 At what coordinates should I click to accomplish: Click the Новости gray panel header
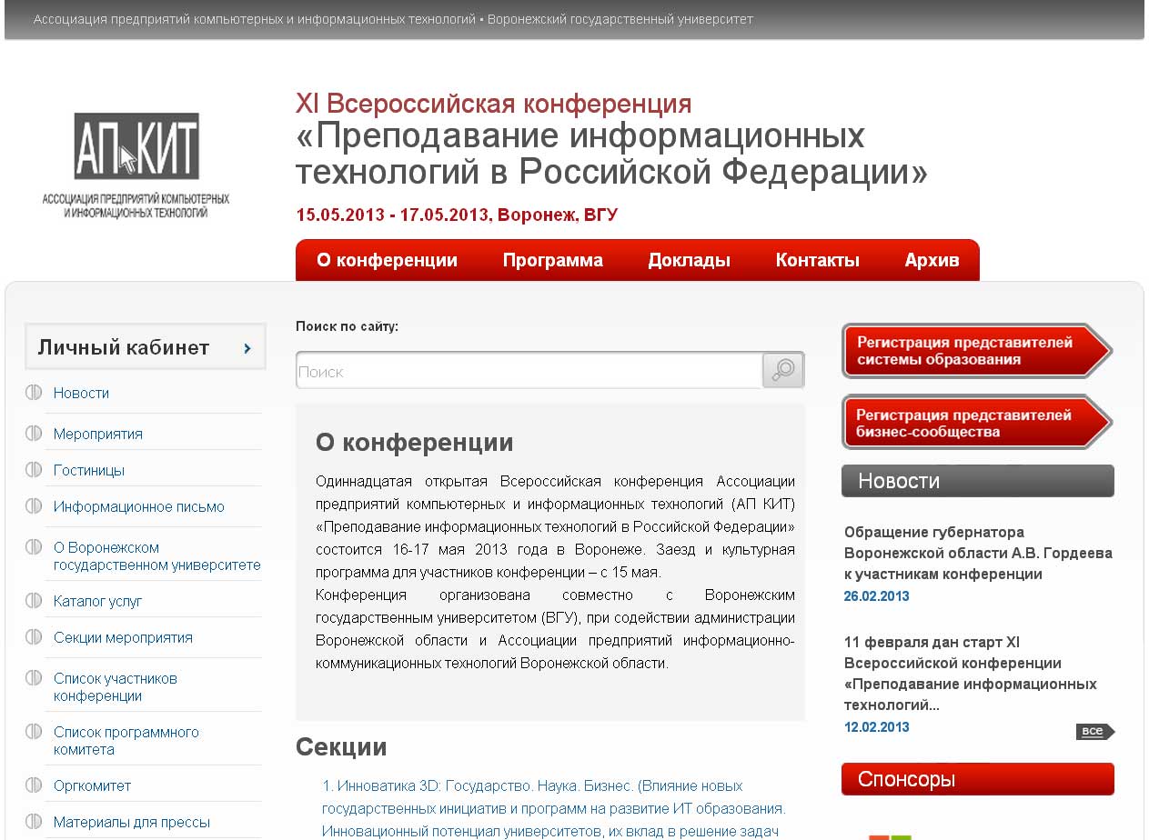[978, 481]
